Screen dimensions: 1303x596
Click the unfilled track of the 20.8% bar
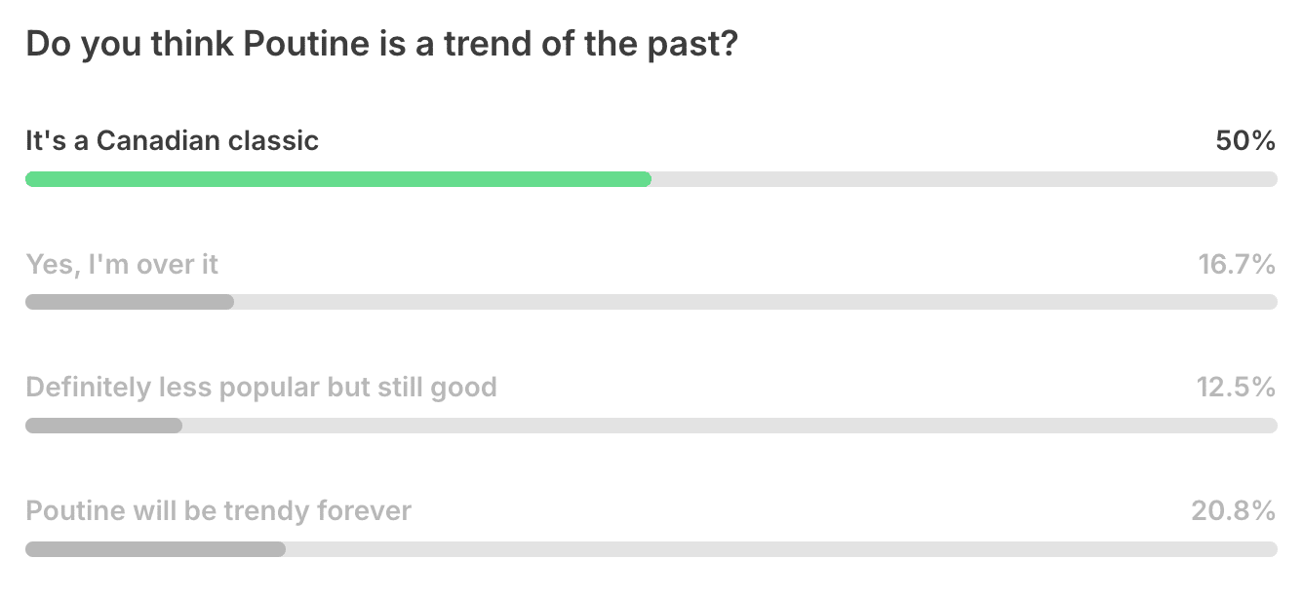781,549
